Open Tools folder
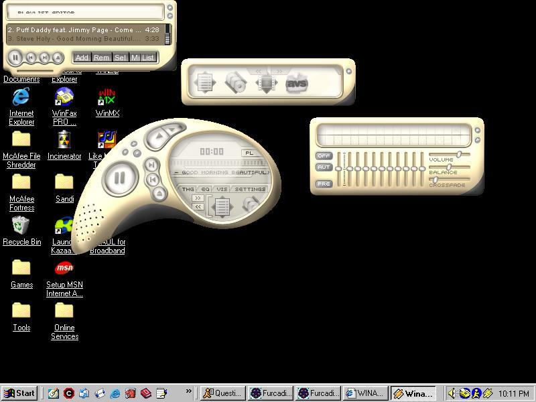The image size is (536, 402). 21,317
